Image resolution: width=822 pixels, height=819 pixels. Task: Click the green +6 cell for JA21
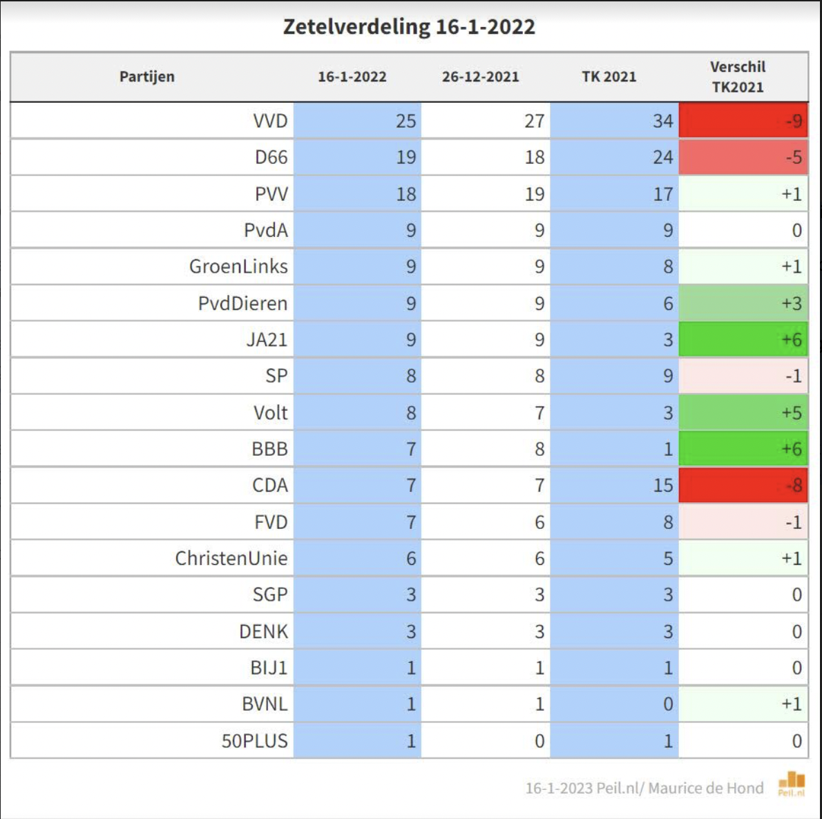coord(743,340)
